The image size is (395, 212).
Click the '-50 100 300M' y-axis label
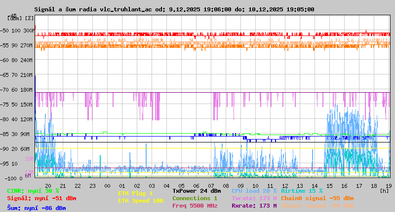pyautogui.click(x=17, y=31)
